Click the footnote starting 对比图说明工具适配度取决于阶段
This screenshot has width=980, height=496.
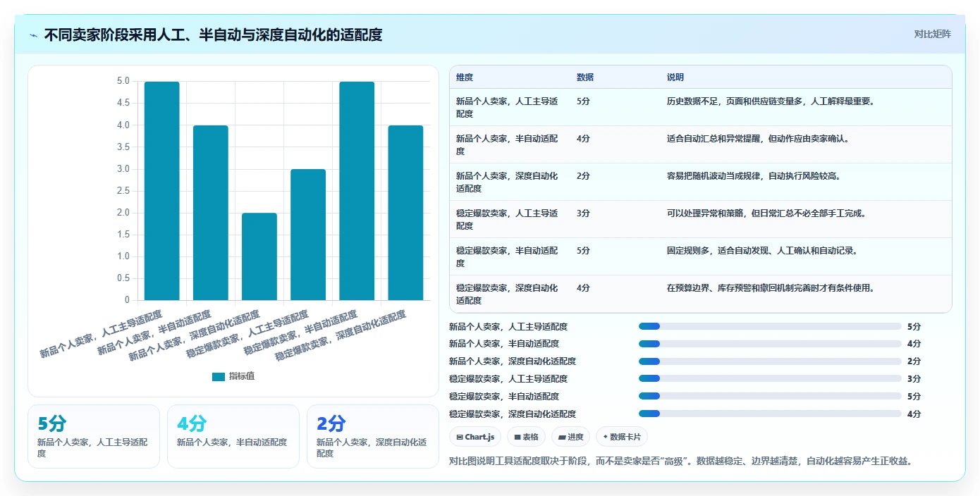click(682, 461)
